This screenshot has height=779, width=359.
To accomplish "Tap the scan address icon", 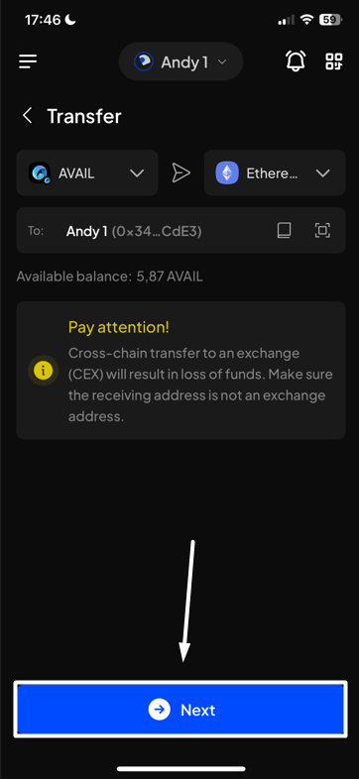I will coord(322,231).
